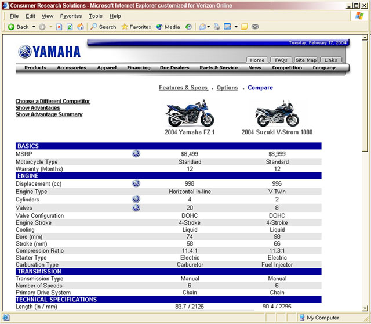Viewport: 371px width, 324px height.
Task: Open News in the navigation bar
Action: [x=255, y=67]
